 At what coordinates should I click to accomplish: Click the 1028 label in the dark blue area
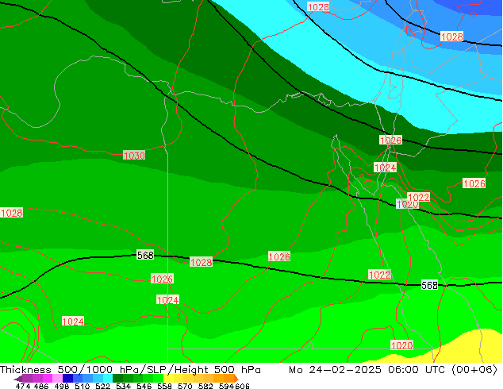pyautogui.click(x=451, y=37)
